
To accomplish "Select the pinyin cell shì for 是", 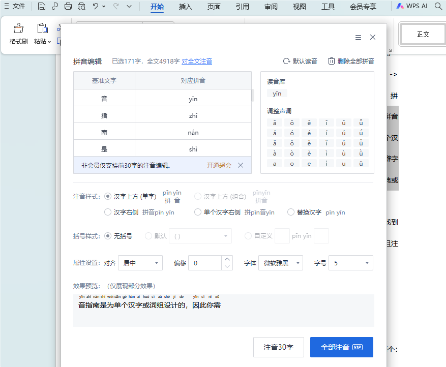I will (193, 149).
